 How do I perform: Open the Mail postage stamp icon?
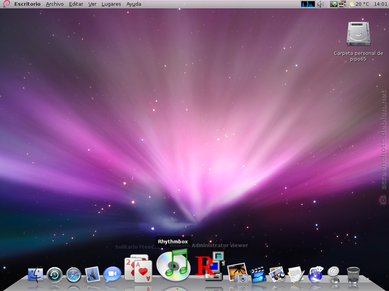click(92, 275)
